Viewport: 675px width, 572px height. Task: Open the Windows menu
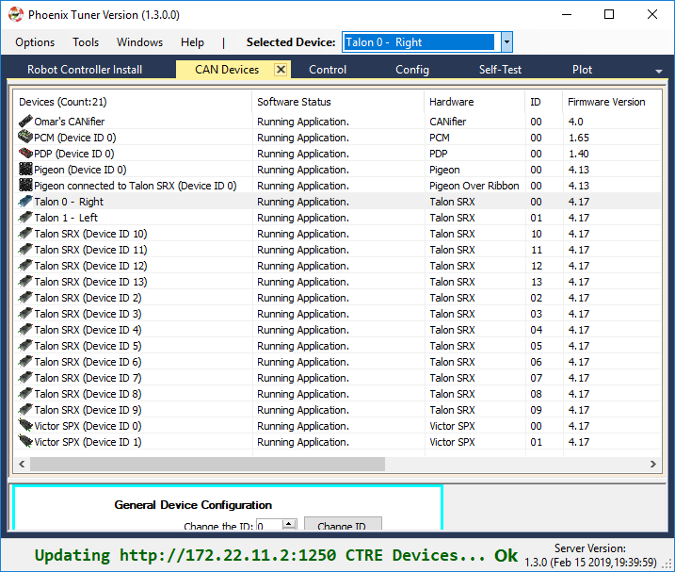[139, 42]
